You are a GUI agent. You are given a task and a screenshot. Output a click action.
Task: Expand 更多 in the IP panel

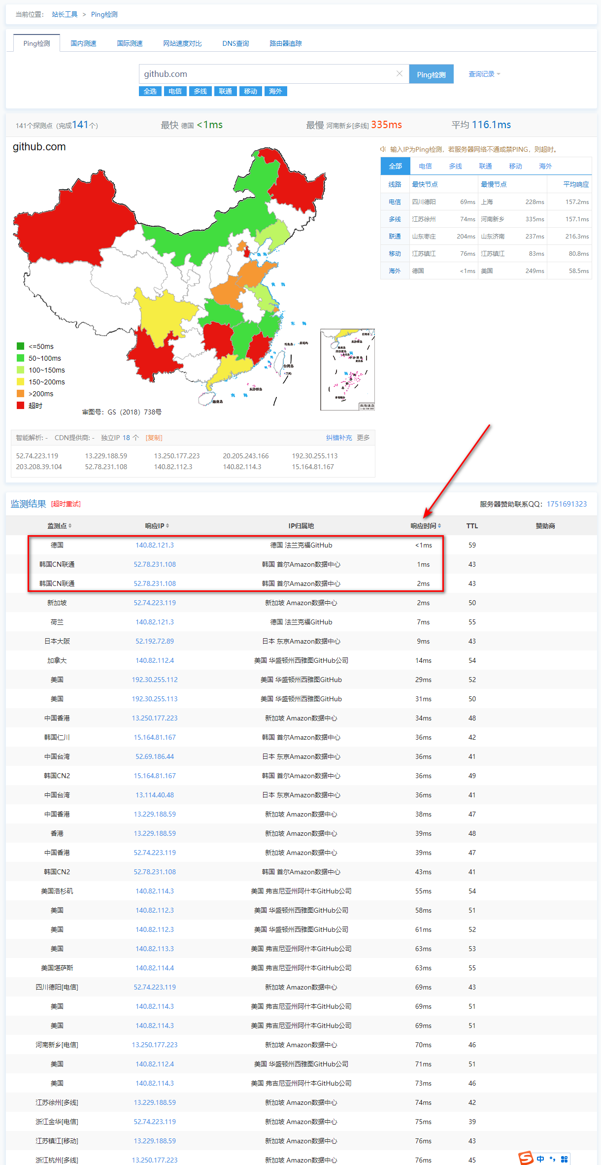click(363, 438)
